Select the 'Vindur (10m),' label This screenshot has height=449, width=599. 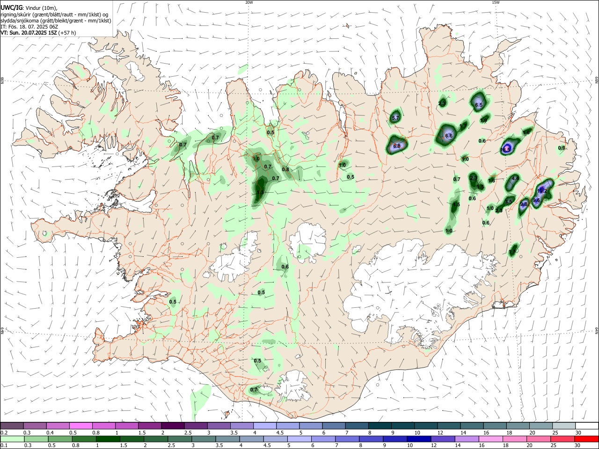coord(41,8)
